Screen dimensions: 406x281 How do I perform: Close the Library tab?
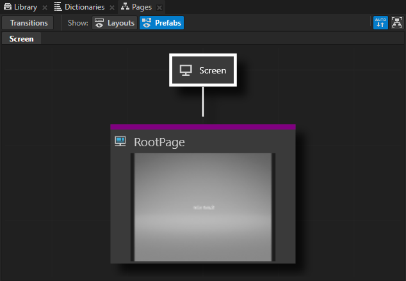(x=45, y=8)
